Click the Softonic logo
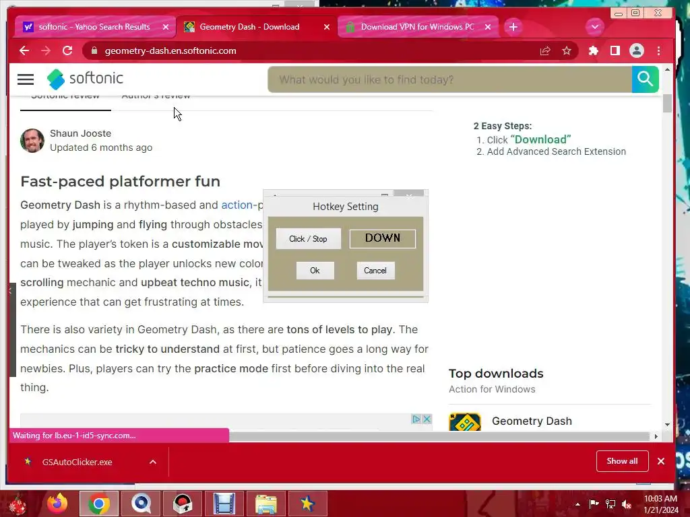690x517 pixels. point(85,79)
